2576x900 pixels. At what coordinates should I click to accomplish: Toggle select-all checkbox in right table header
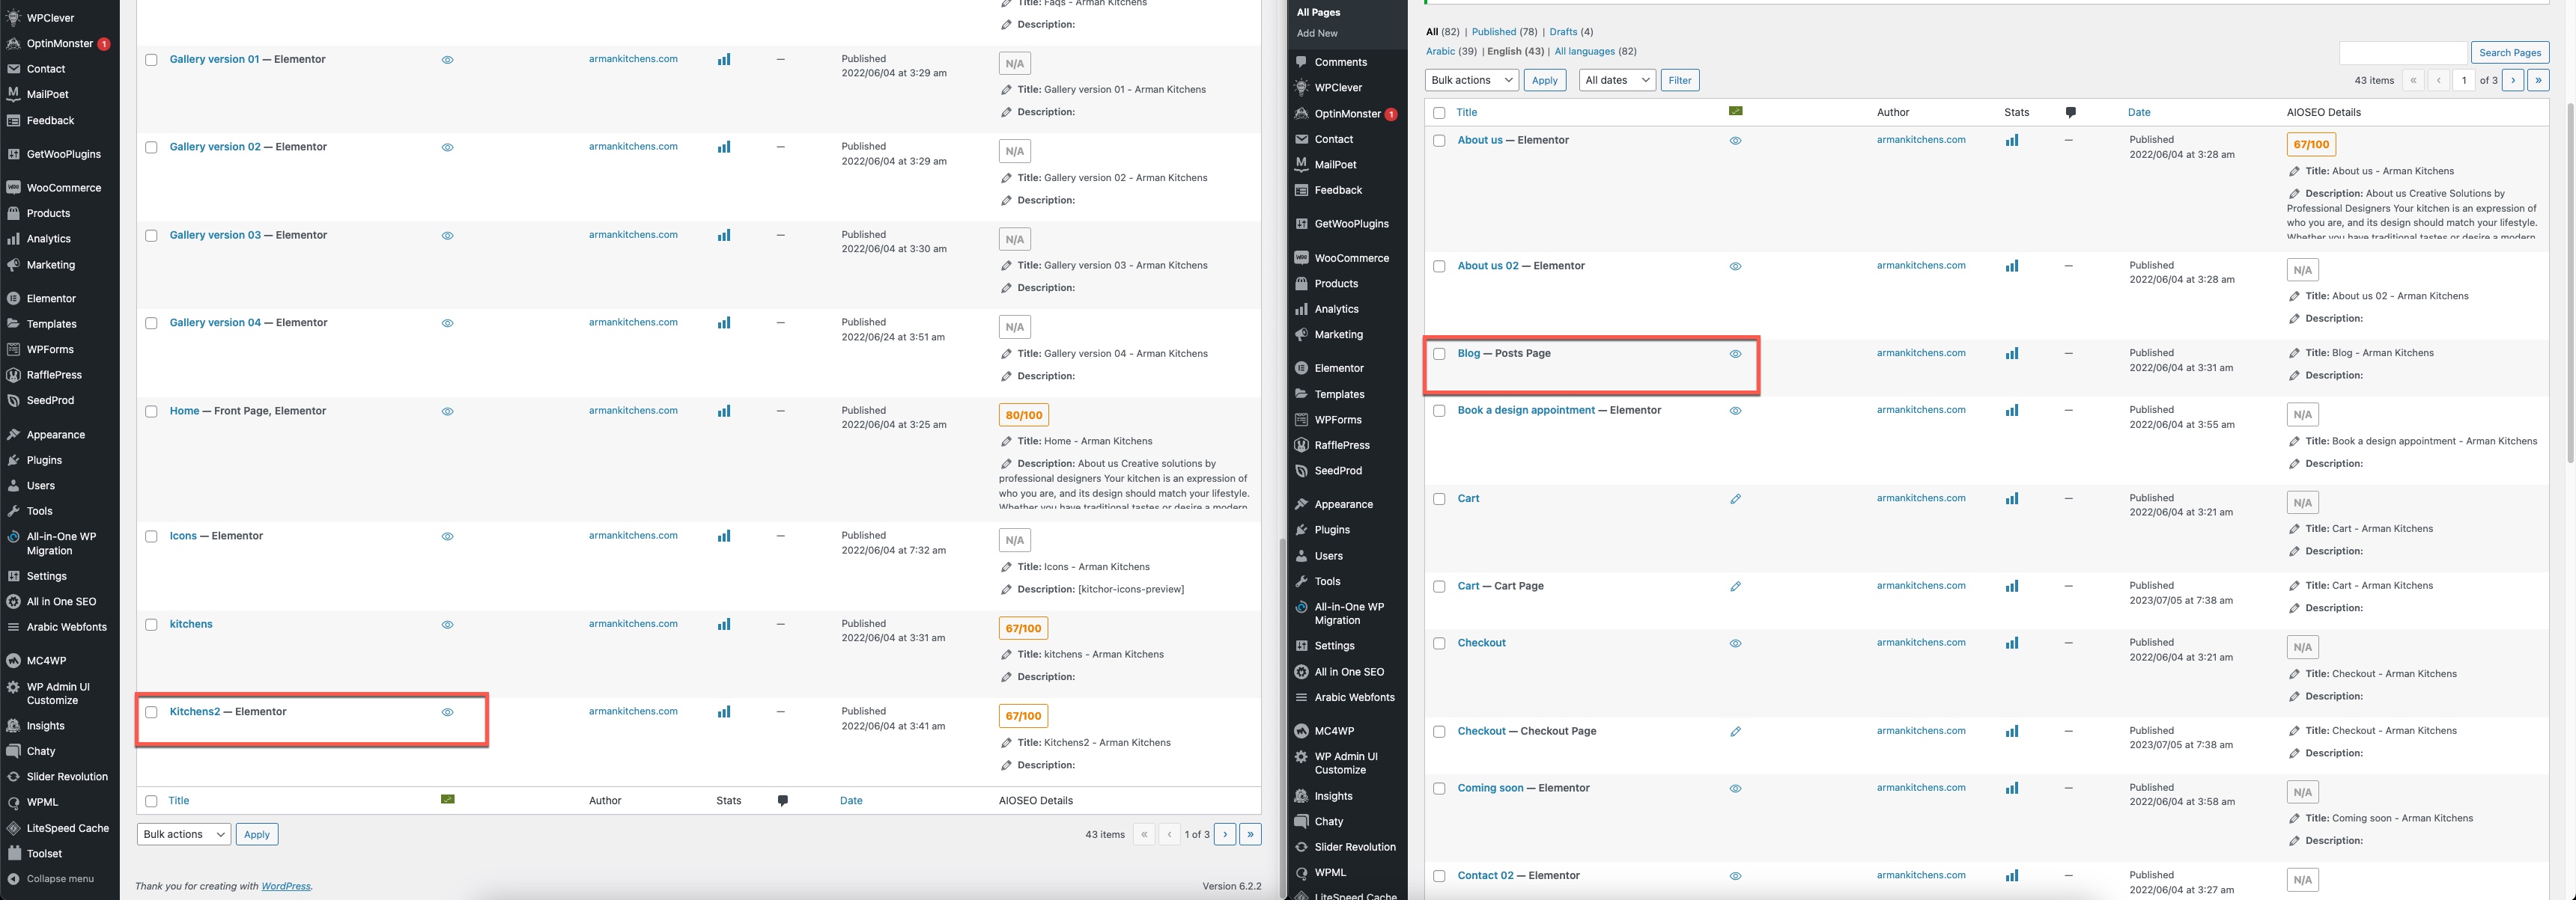[x=1439, y=113]
